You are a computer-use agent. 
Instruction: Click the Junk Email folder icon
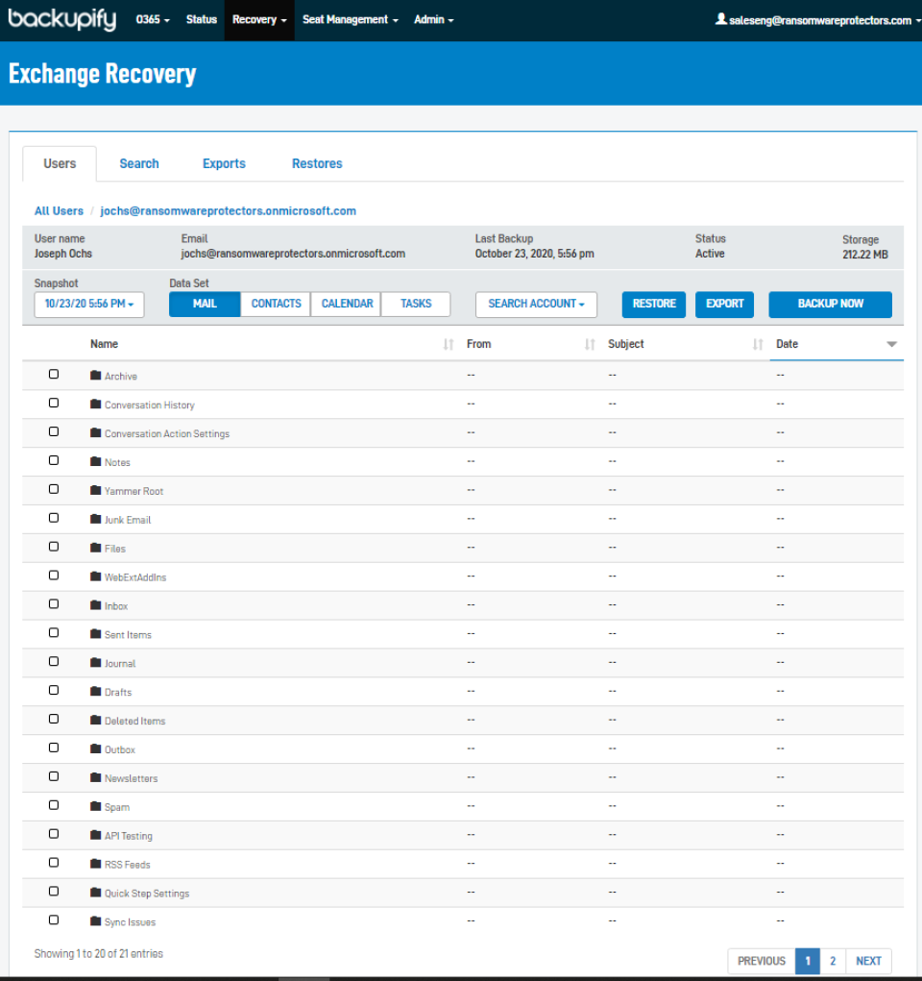[94, 519]
